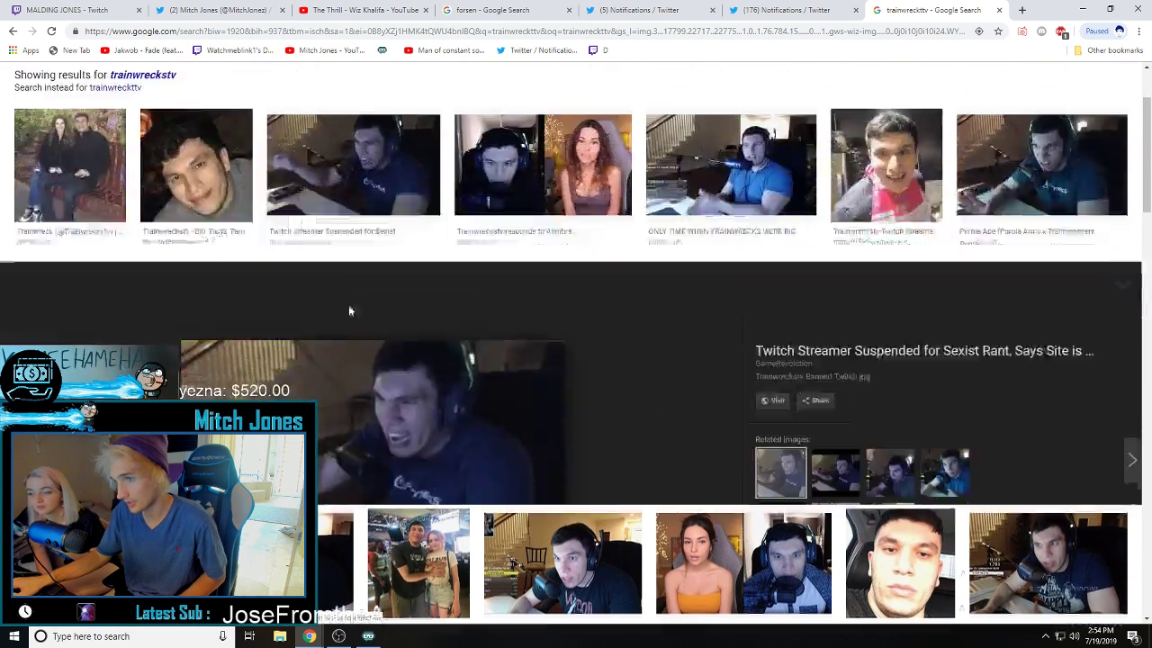Click the address bar URL

click(x=526, y=31)
